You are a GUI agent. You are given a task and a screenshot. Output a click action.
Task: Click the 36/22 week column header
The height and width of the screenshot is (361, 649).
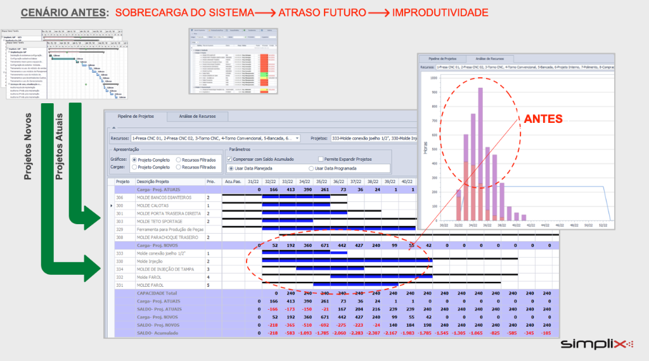point(338,182)
